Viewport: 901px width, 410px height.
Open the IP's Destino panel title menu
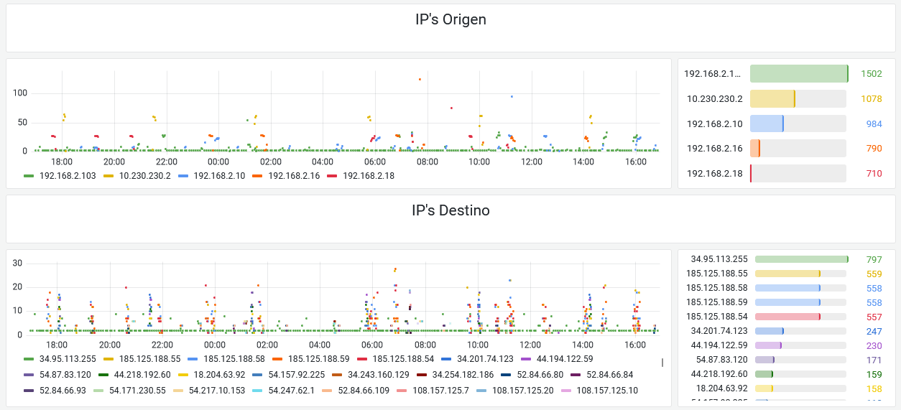point(450,211)
